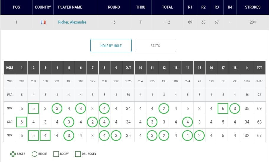
Task: Select round one hole 2 bogey square
Action: point(33,108)
